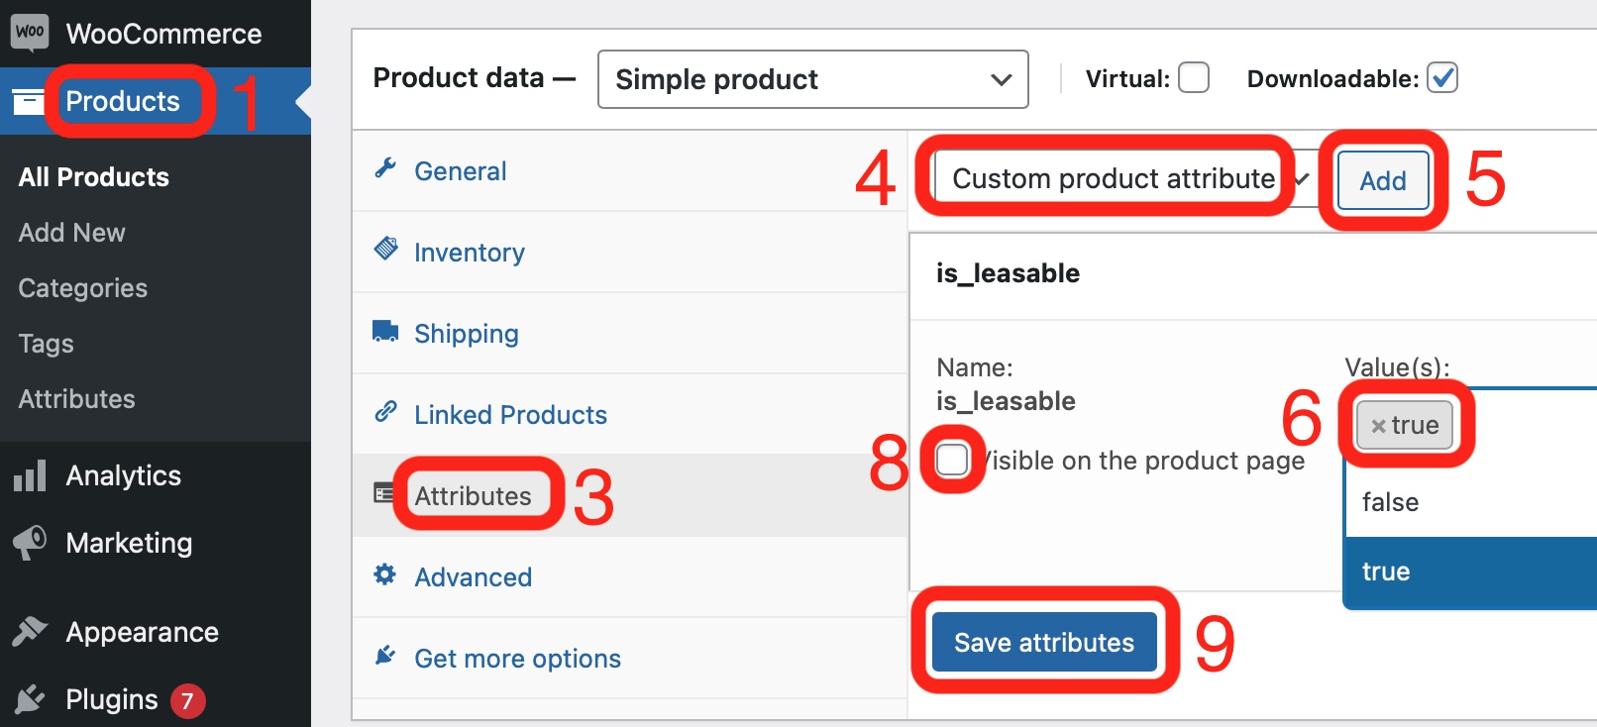
Task: Click the Appearance paintbrush icon
Action: [x=30, y=632]
